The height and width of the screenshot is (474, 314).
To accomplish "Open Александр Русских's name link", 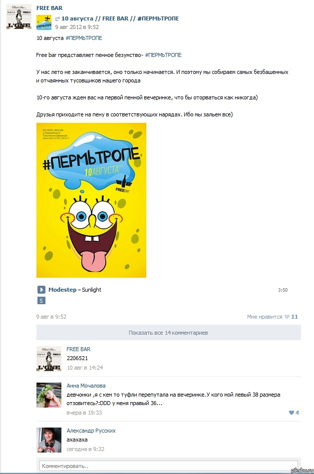I will point(91,431).
